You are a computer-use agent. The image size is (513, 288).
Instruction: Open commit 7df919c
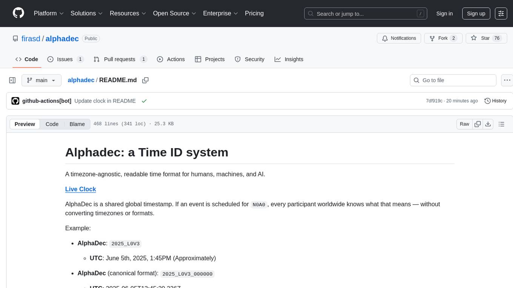coord(434,101)
